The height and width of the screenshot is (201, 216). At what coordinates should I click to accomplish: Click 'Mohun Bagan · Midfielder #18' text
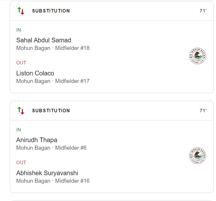(x=53, y=48)
